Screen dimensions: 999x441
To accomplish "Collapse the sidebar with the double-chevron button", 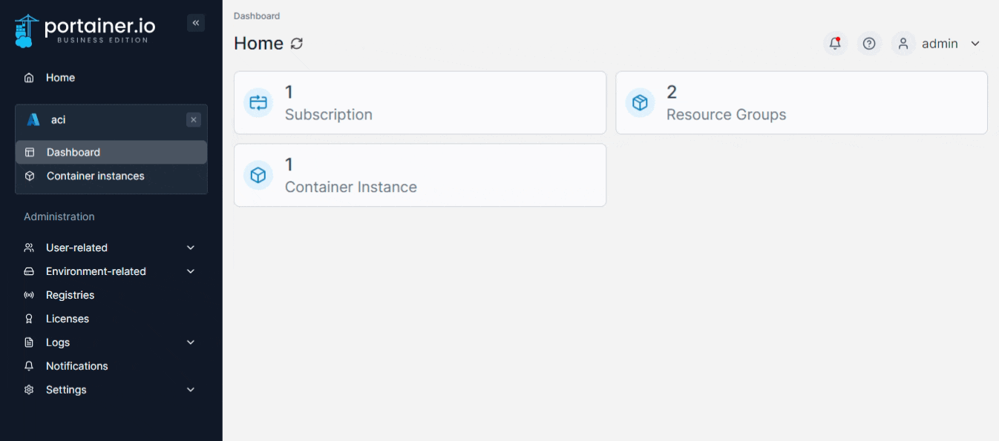I will (x=196, y=23).
